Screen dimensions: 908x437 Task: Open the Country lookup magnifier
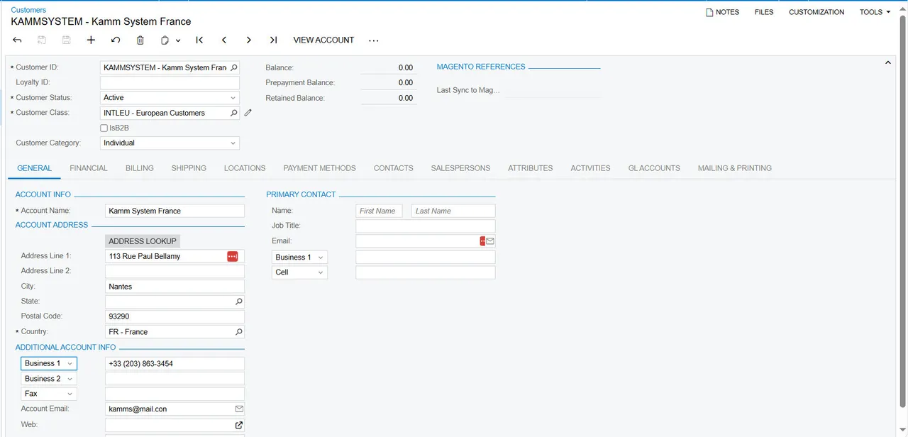pyautogui.click(x=239, y=332)
